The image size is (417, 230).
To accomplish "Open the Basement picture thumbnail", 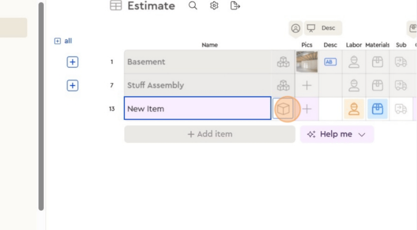I will (307, 62).
